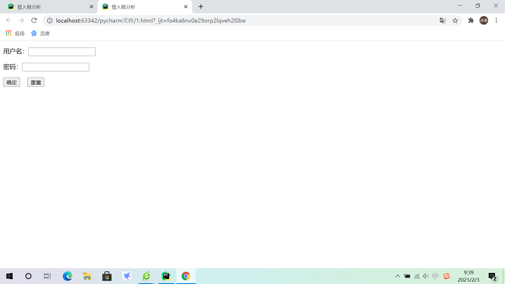
Task: Close the active 登入框分析 tab
Action: click(186, 7)
